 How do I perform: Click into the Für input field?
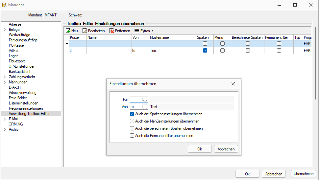tap(136, 100)
